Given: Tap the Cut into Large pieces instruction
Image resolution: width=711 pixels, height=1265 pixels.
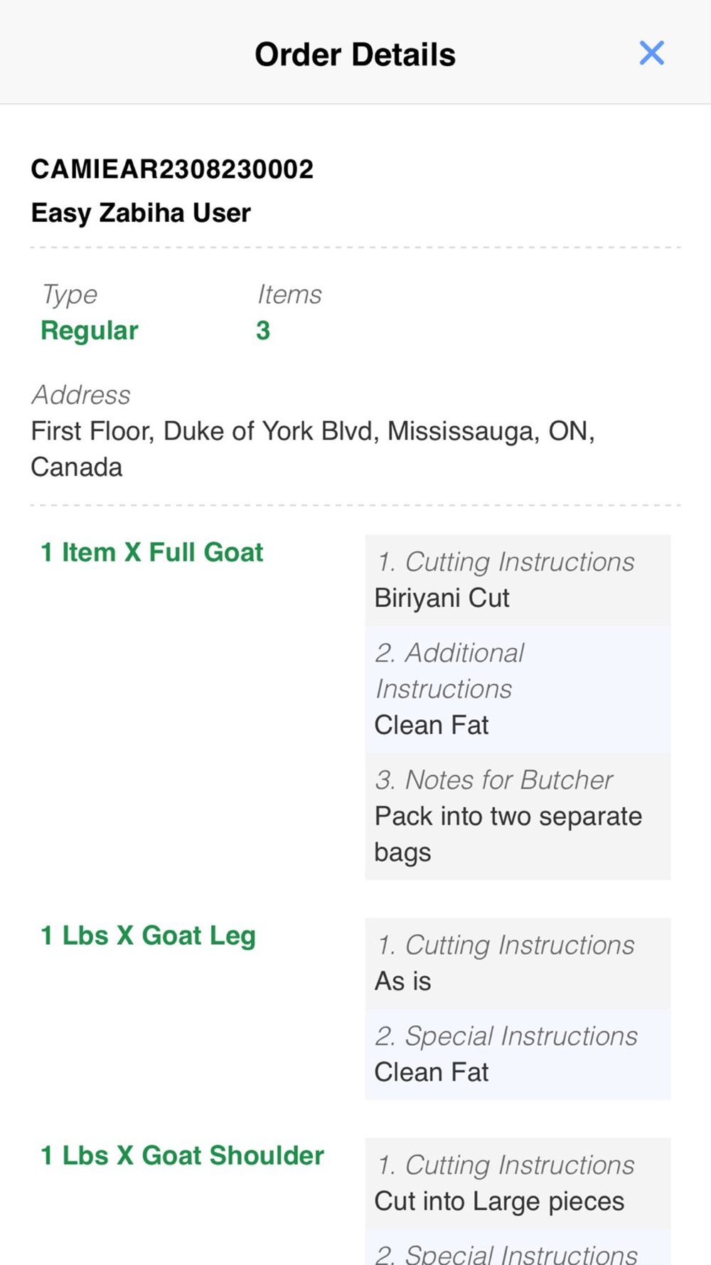Looking at the screenshot, I should [x=499, y=1202].
